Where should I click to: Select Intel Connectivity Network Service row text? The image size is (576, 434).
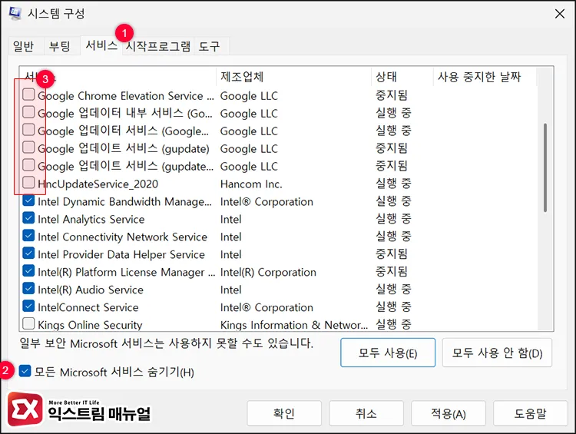tap(122, 237)
